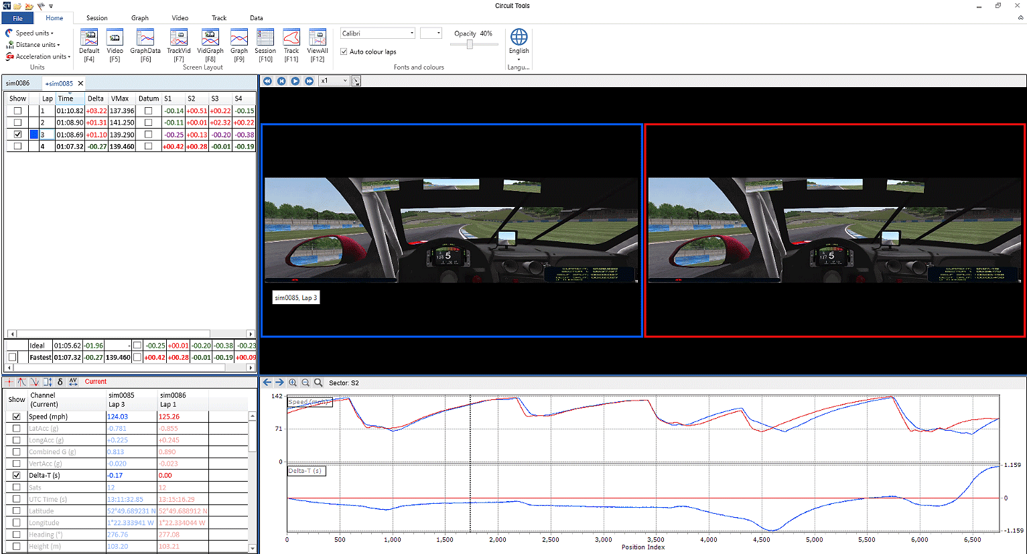Open the Track ribbon tab
1027x554 pixels.
click(x=219, y=18)
